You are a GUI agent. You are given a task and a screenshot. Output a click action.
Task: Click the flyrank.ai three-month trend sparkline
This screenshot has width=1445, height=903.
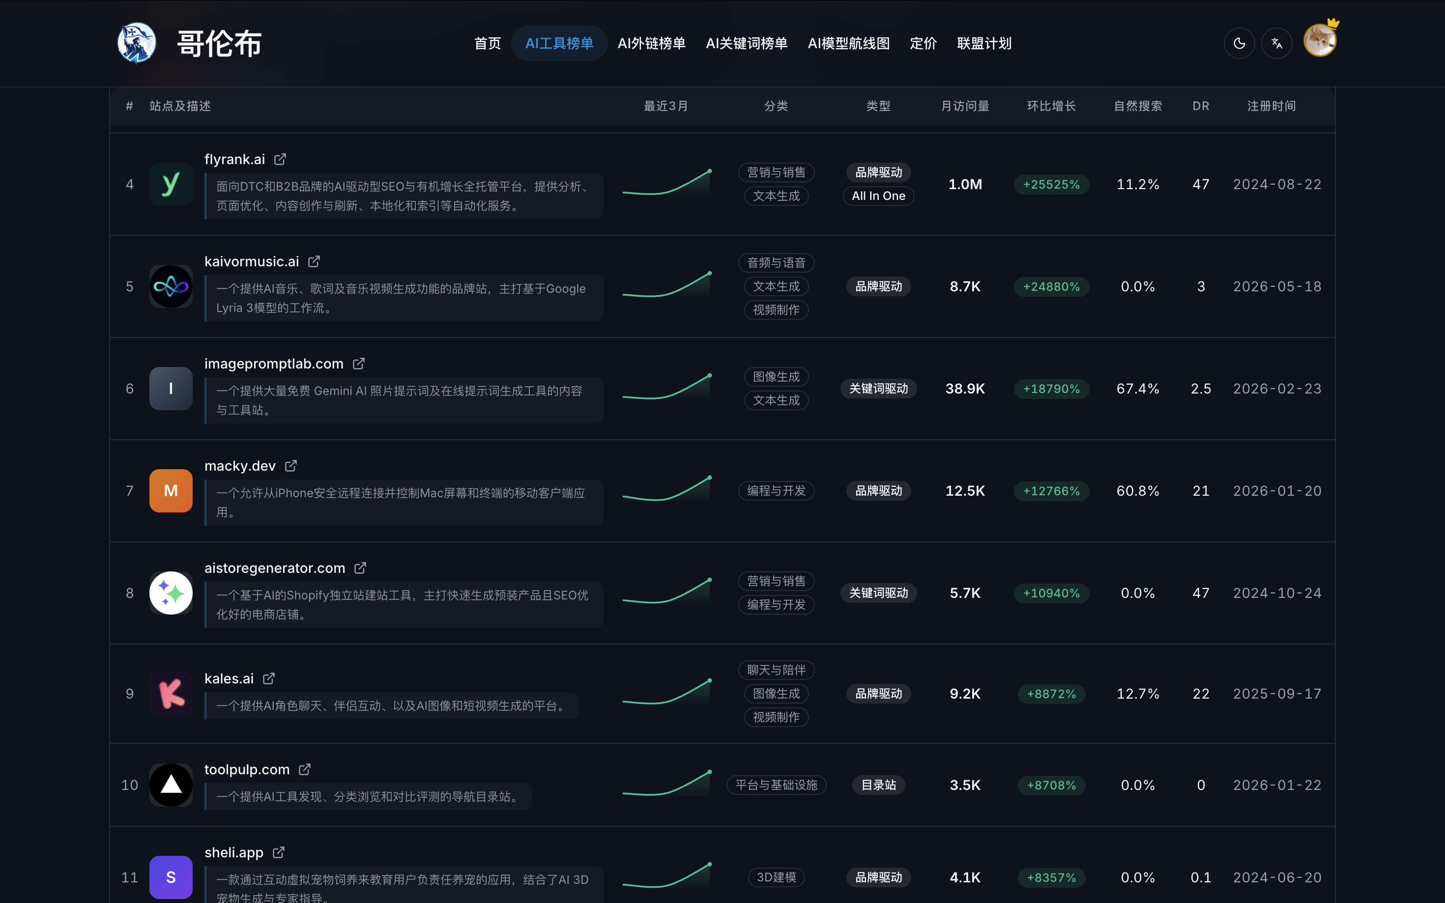666,183
